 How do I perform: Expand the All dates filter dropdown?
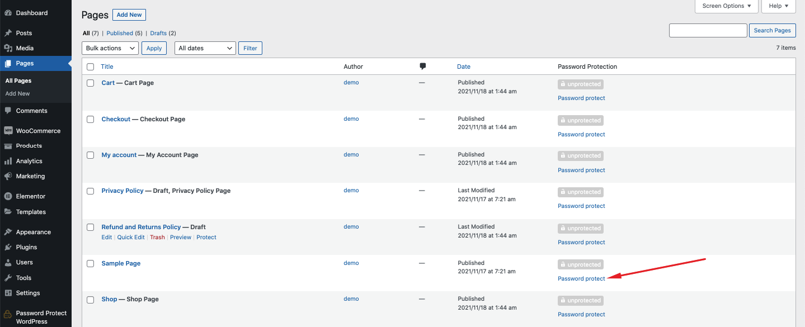point(205,48)
